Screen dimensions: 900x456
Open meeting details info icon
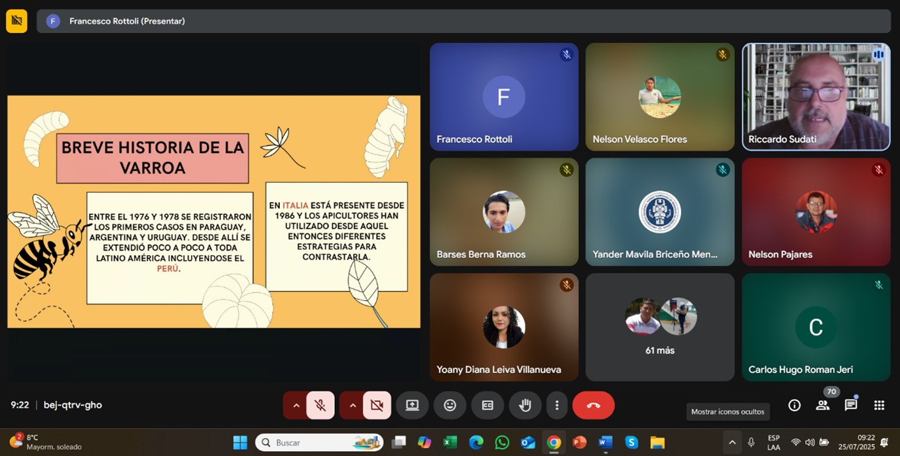(794, 406)
